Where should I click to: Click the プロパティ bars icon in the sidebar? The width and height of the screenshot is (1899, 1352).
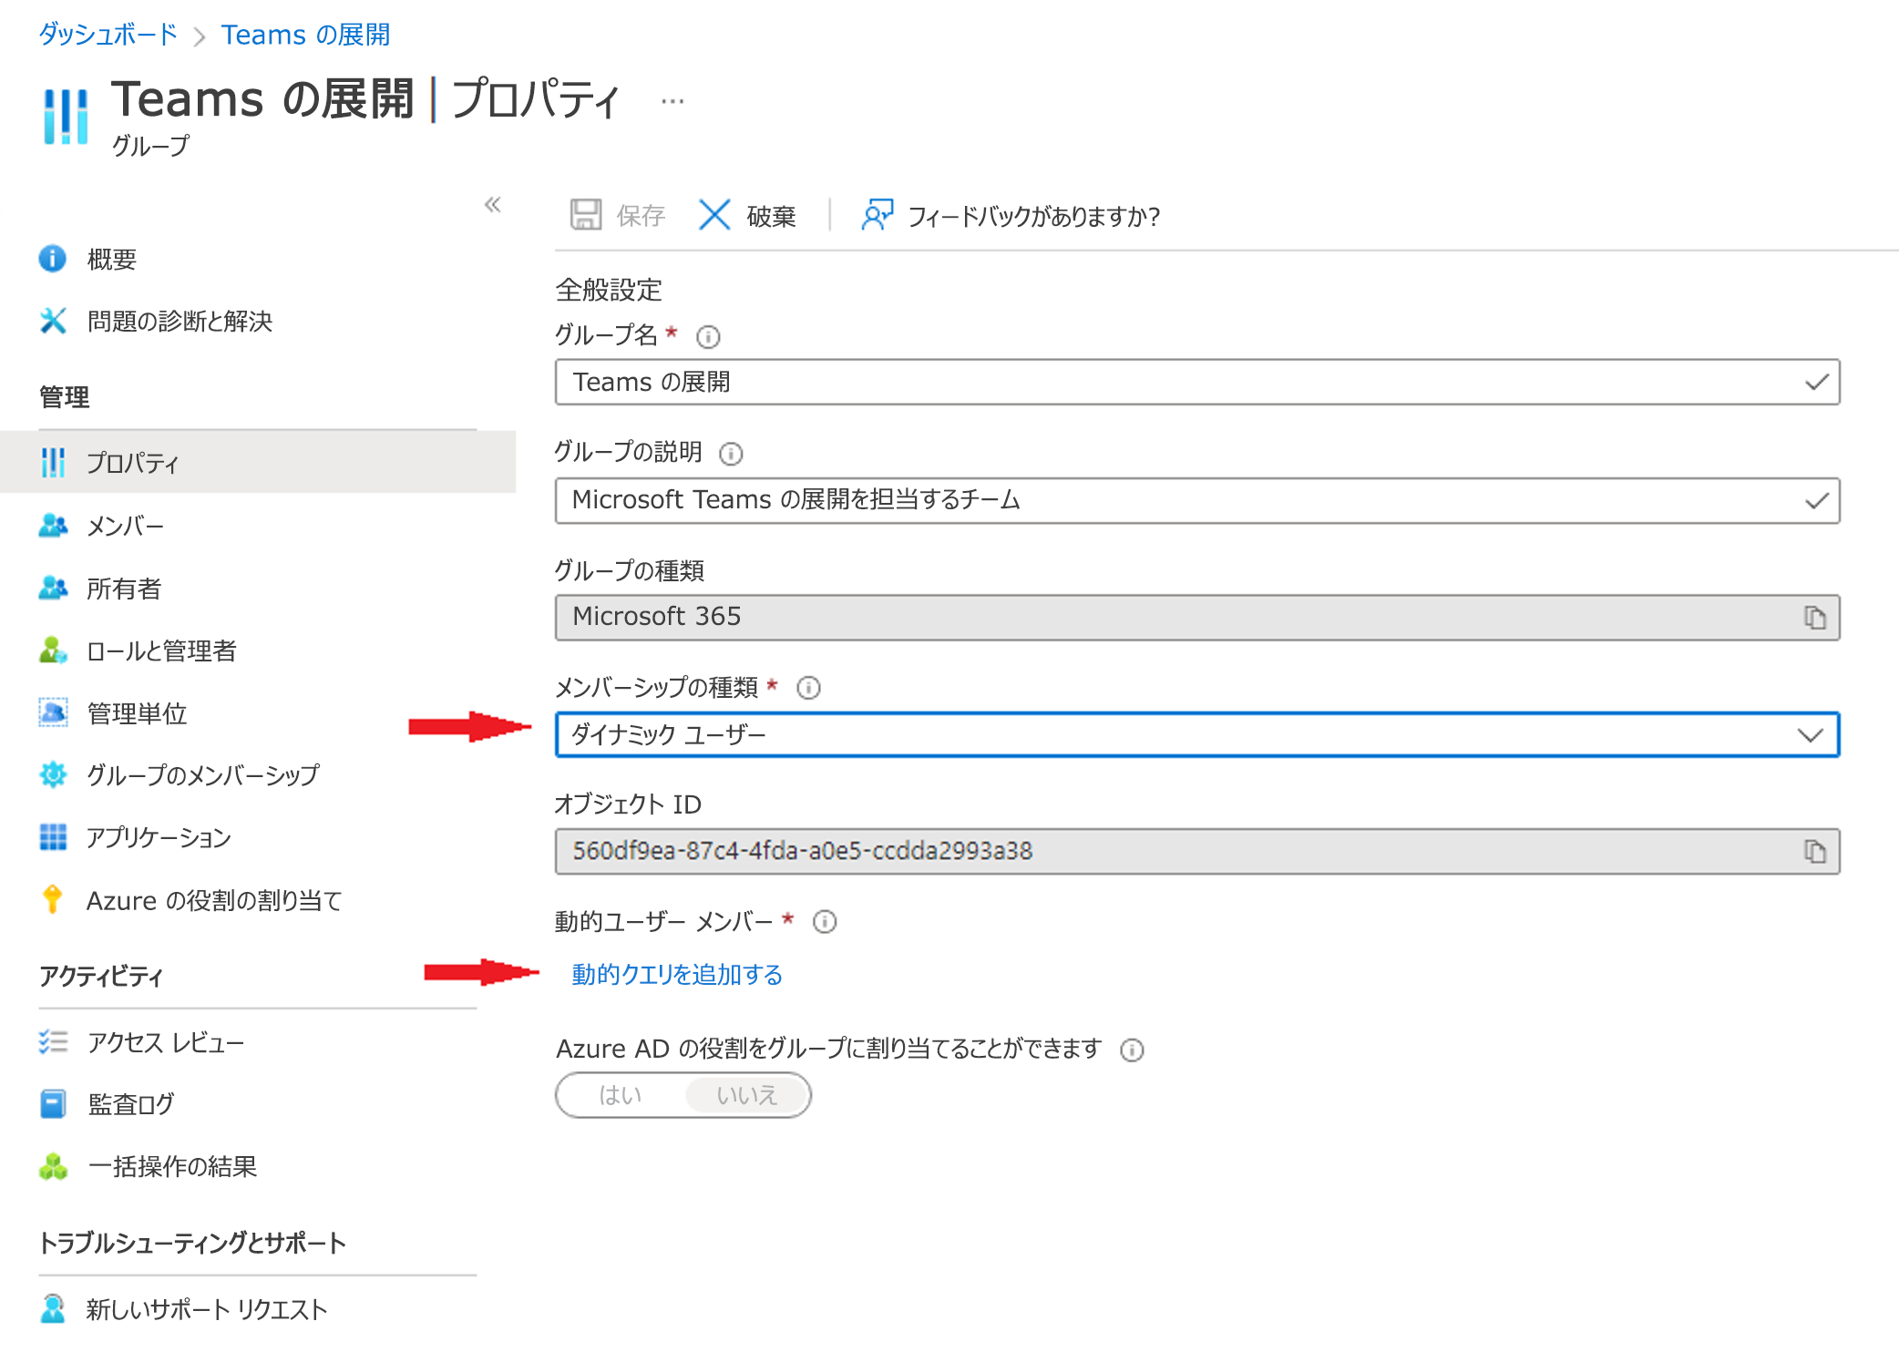(x=53, y=462)
